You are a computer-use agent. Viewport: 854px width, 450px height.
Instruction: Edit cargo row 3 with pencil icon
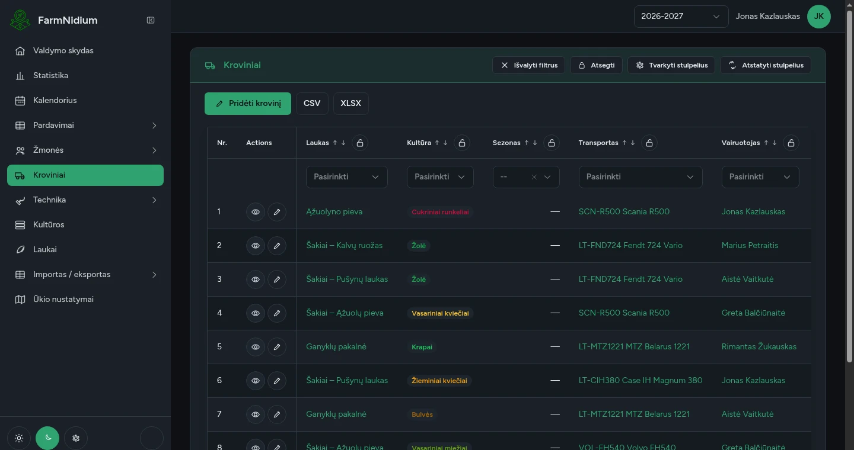click(x=277, y=279)
